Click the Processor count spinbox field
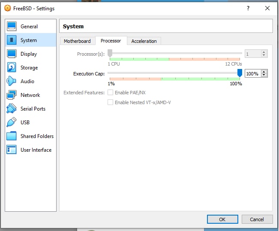The height and width of the screenshot is (231, 279). [253, 54]
